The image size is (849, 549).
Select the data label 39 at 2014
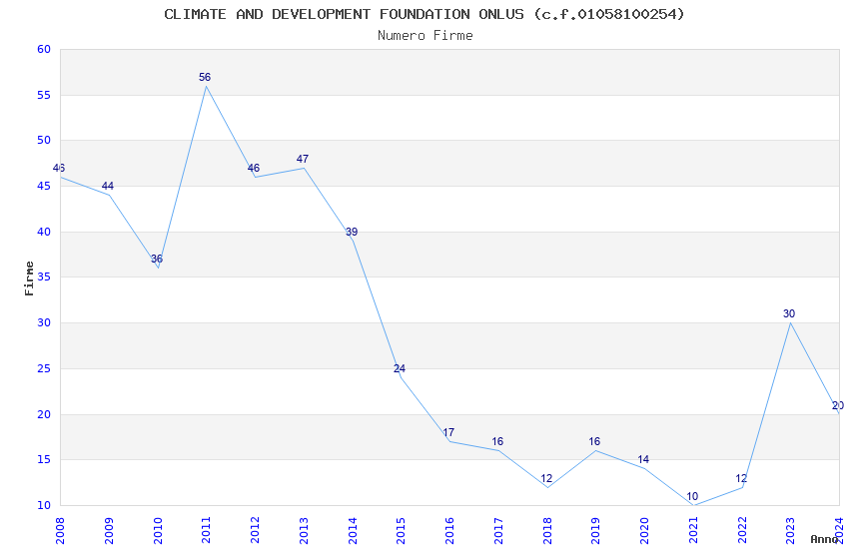[x=352, y=232]
